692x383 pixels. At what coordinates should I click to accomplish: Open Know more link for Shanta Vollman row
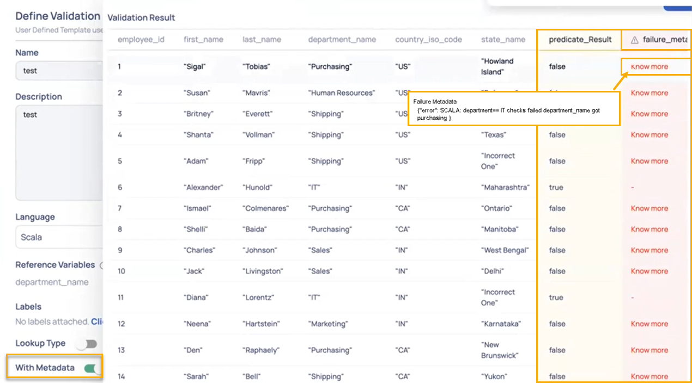coord(649,134)
